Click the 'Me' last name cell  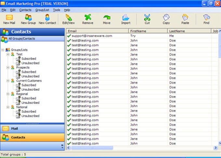click(172, 36)
